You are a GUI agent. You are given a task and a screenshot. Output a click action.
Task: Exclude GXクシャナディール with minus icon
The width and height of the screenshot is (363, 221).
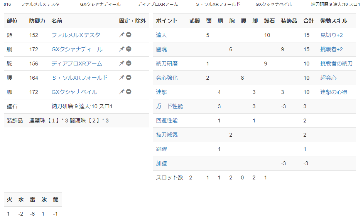pyautogui.click(x=129, y=49)
